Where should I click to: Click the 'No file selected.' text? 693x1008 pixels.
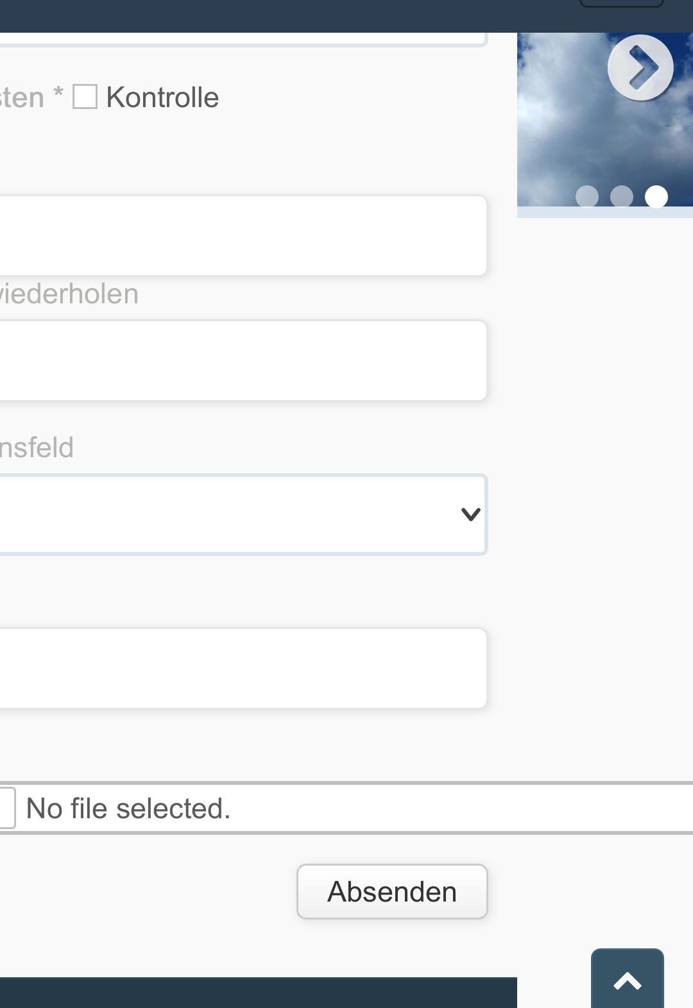(128, 808)
